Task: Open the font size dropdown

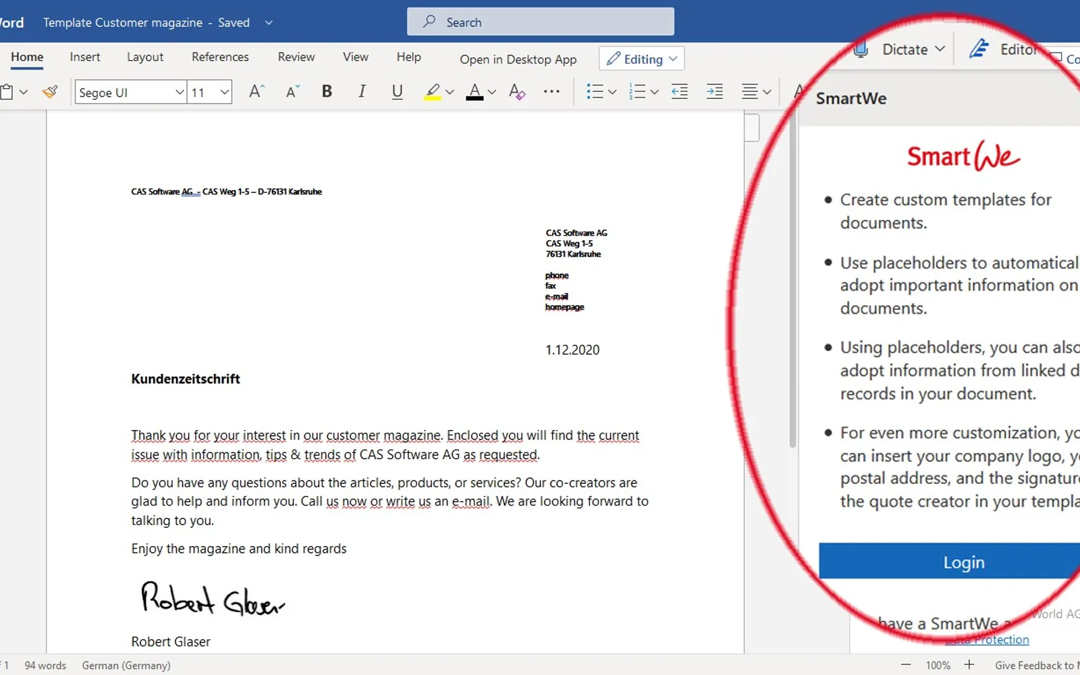Action: [x=225, y=92]
